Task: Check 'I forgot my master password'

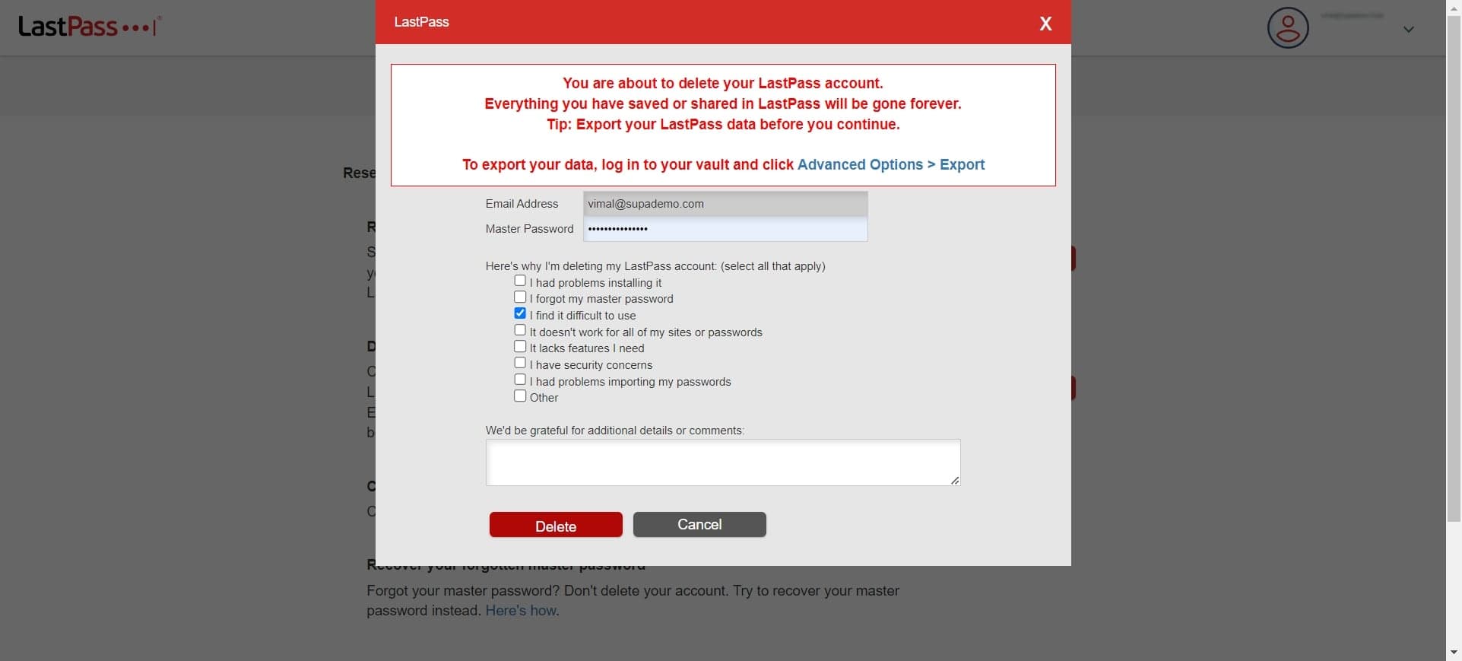Action: pyautogui.click(x=520, y=297)
